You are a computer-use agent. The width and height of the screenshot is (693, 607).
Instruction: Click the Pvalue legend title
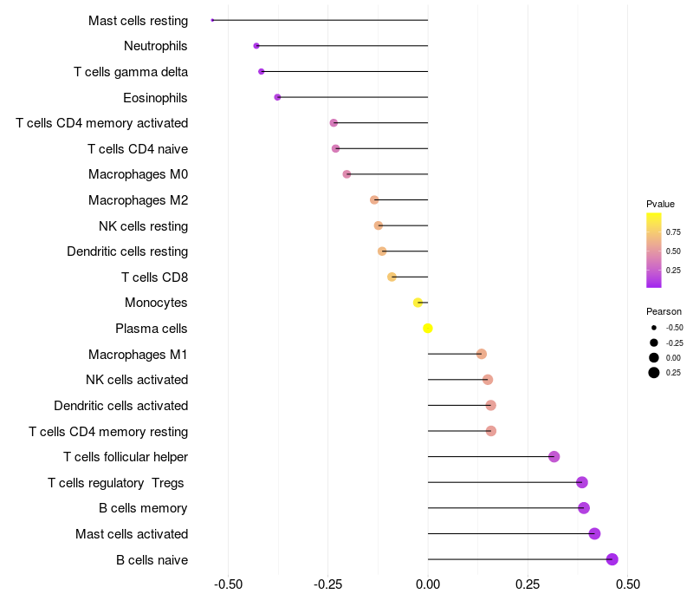(x=660, y=204)
